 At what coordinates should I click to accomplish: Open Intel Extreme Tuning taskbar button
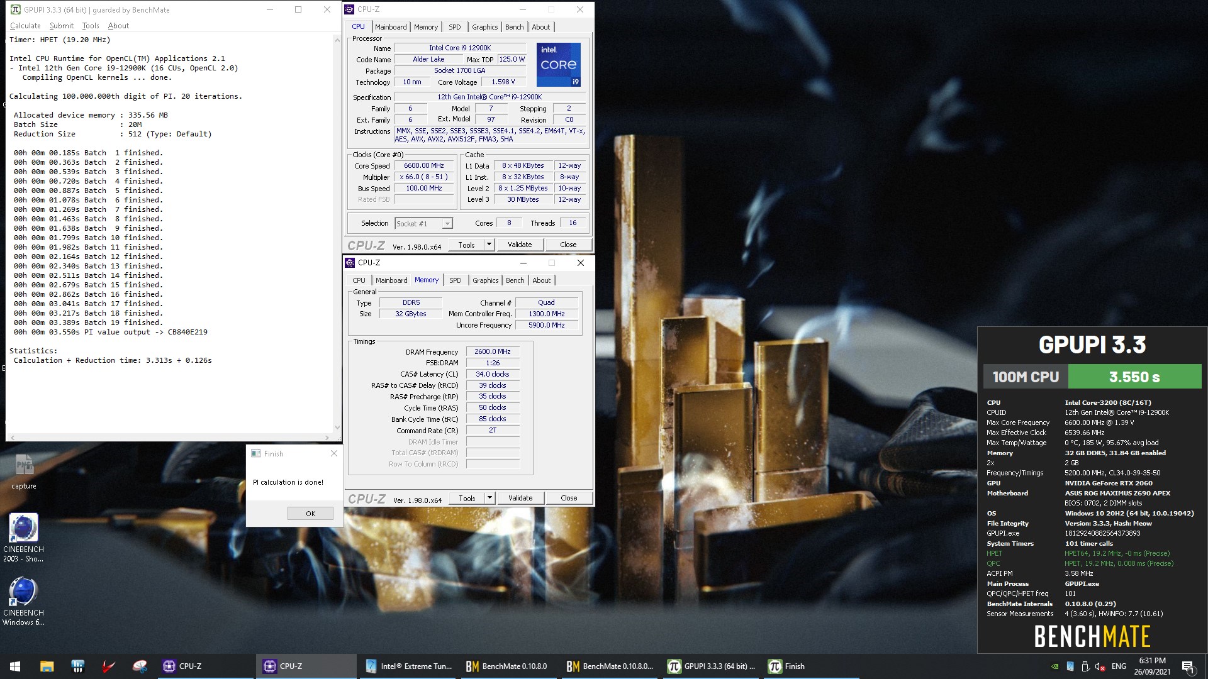pyautogui.click(x=408, y=666)
